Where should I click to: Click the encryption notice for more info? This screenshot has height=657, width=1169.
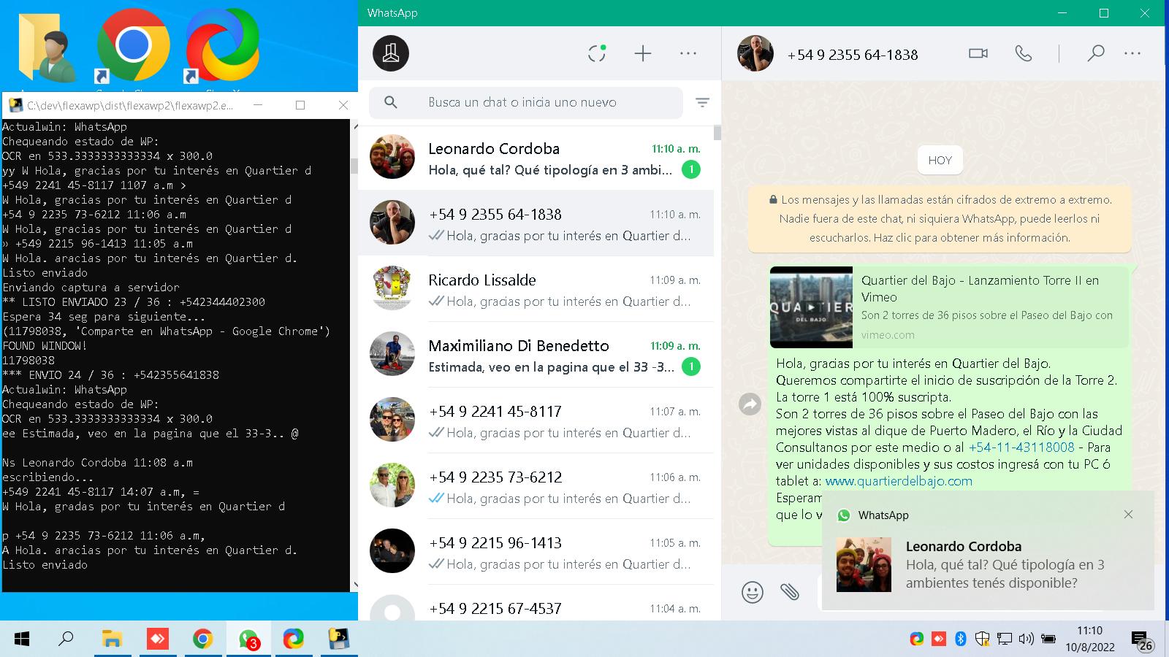940,218
